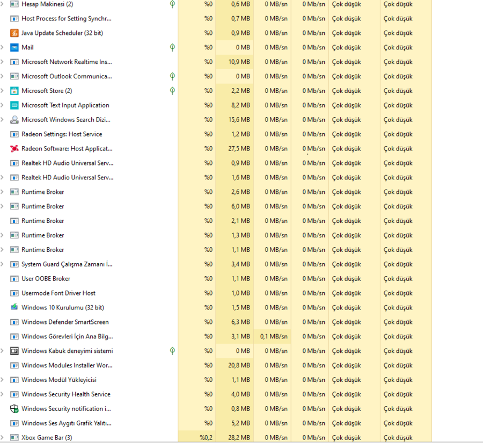Click the Windows Modules Installer Wor... icon
The height and width of the screenshot is (448, 483).
tap(14, 365)
